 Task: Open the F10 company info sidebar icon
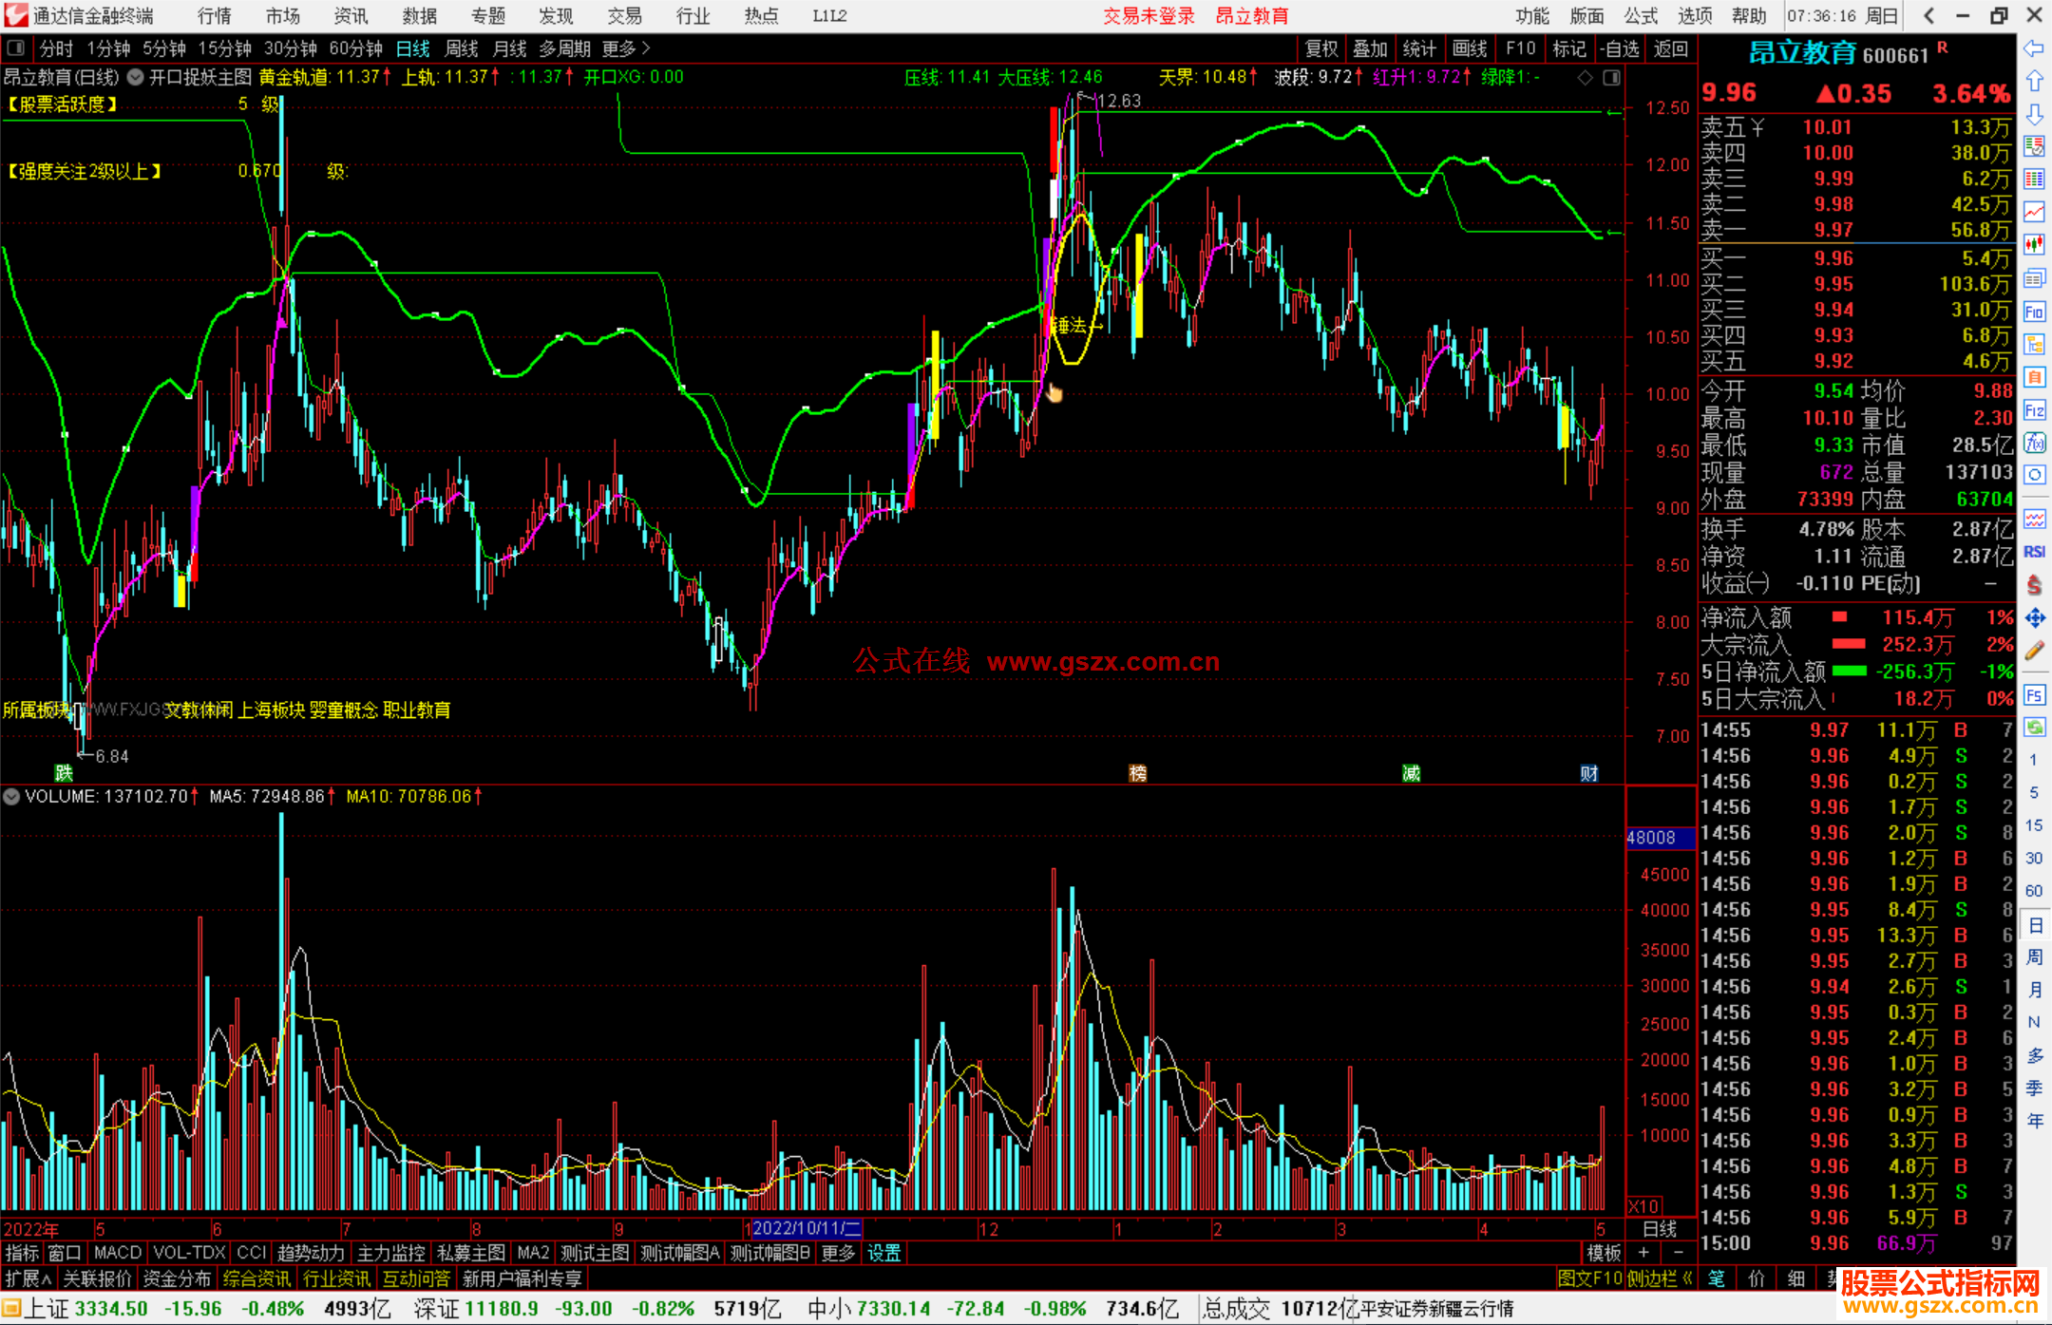pos(2034,312)
